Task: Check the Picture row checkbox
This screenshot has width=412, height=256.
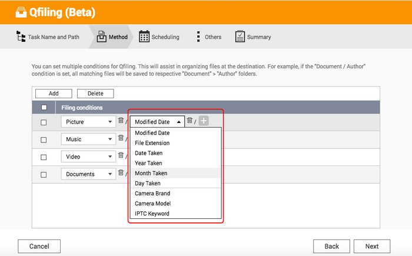Action: [44, 122]
